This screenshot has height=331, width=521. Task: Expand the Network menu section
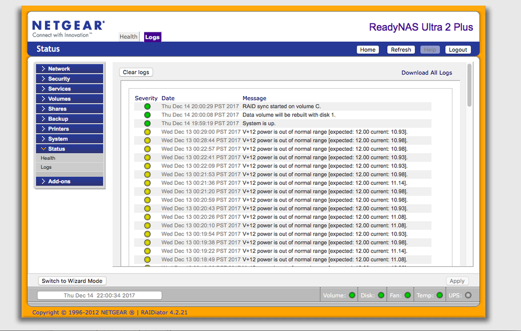[x=69, y=69]
